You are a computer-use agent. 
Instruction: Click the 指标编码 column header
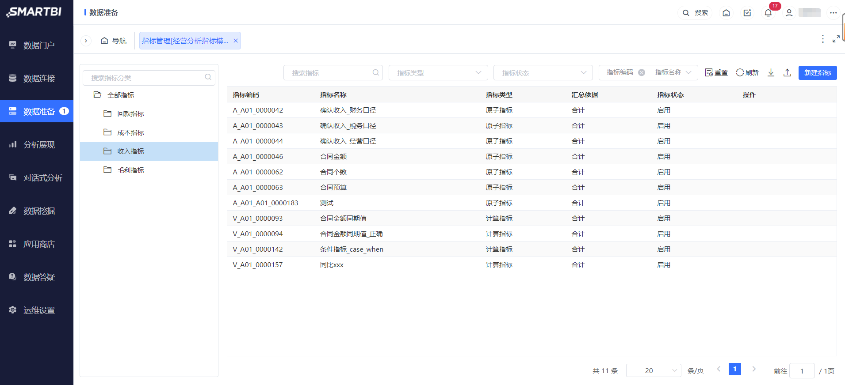pyautogui.click(x=246, y=94)
